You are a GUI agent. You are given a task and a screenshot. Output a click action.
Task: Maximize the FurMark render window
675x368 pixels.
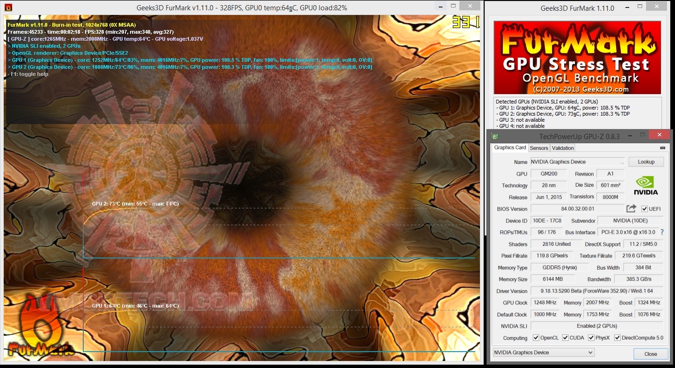coord(453,6)
